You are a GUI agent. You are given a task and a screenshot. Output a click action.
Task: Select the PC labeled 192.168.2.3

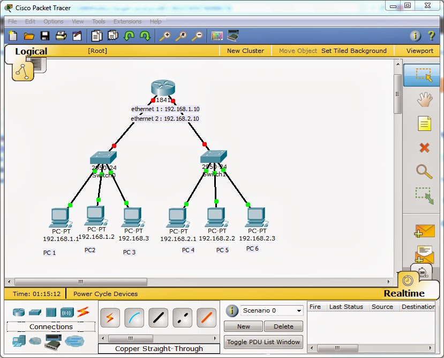(257, 217)
